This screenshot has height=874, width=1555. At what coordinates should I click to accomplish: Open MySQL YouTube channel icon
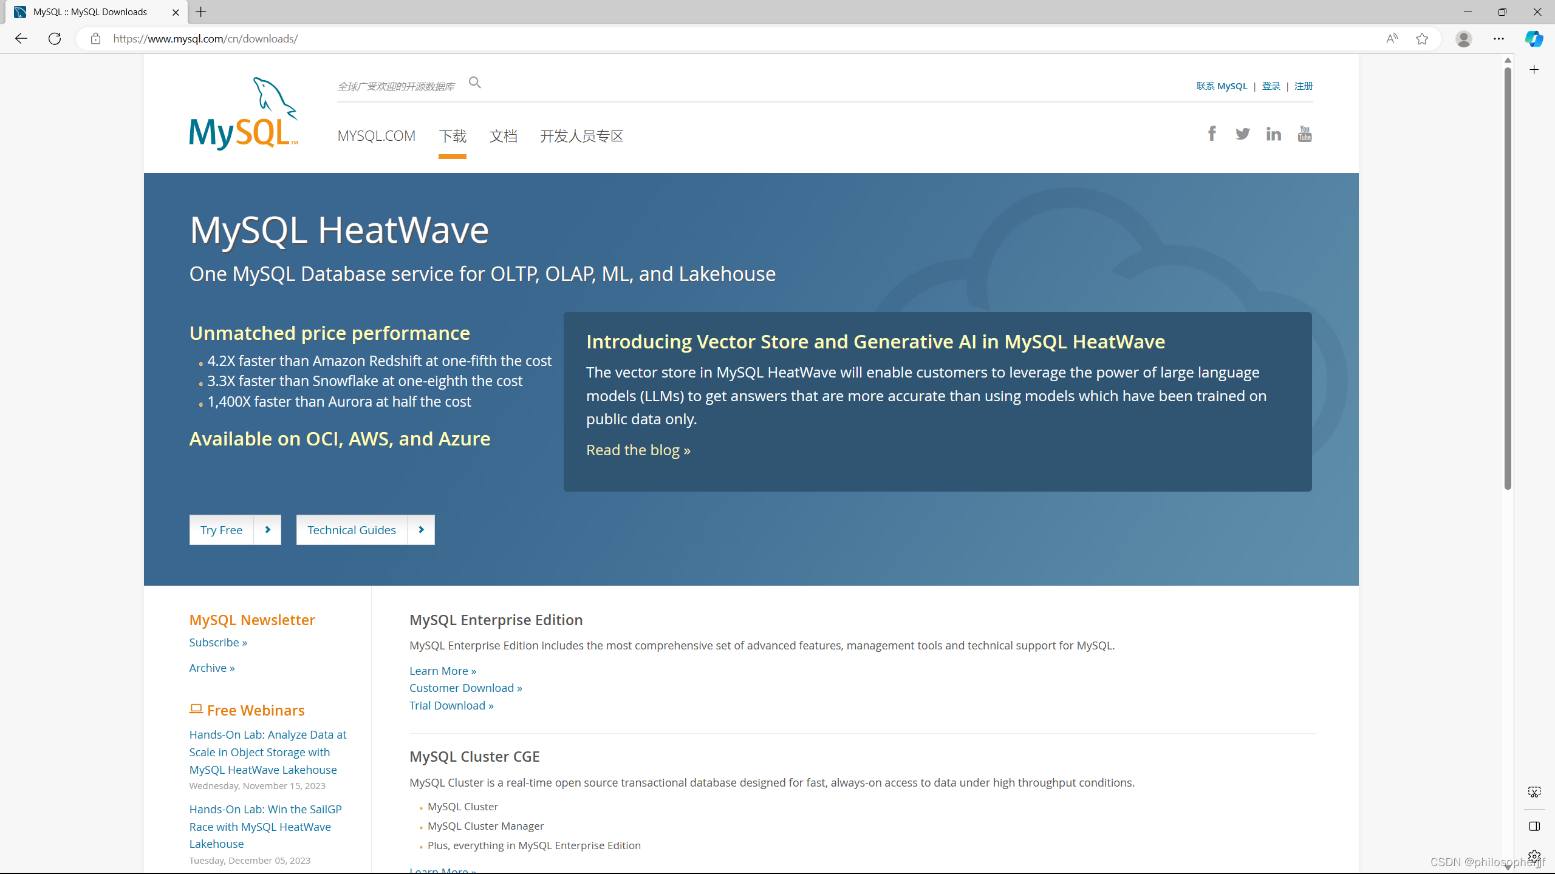[x=1305, y=134]
